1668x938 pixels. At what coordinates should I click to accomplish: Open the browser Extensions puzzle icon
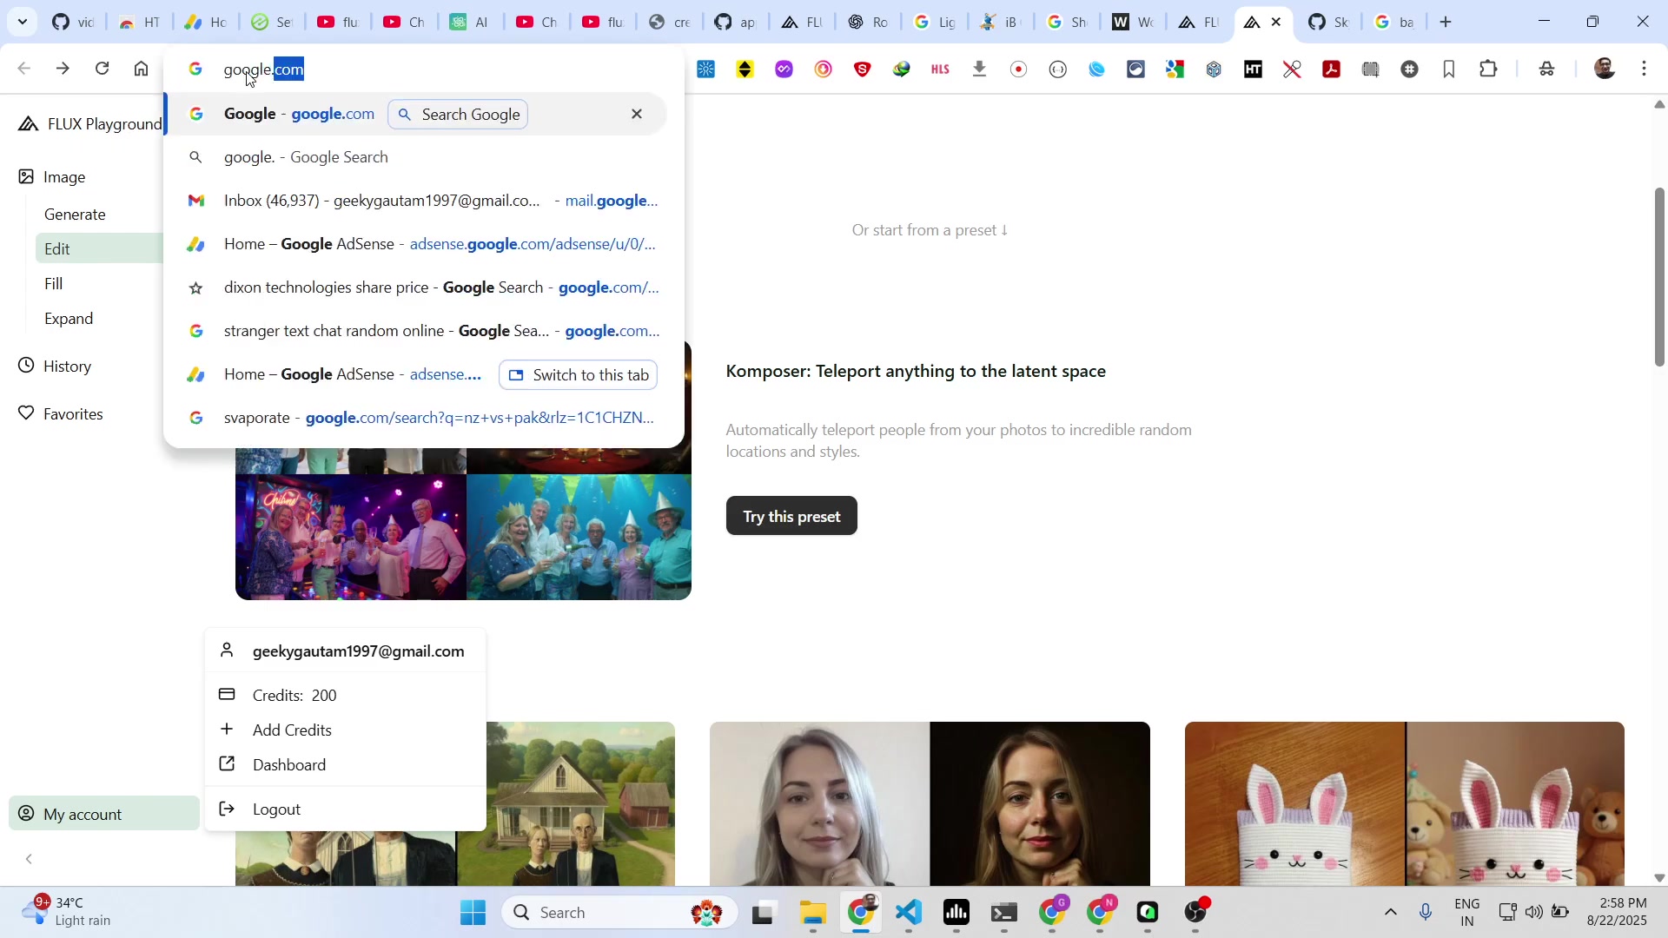[1489, 69]
